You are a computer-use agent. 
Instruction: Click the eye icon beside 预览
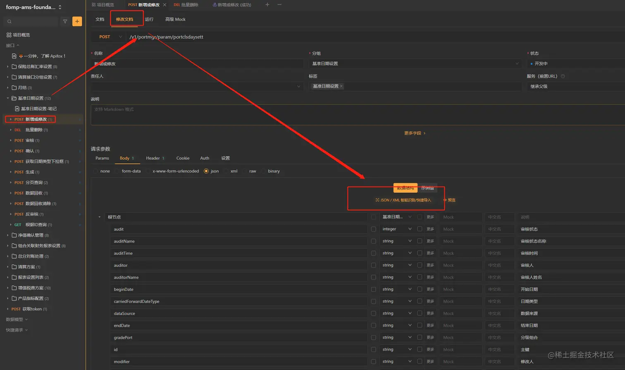[x=445, y=200]
